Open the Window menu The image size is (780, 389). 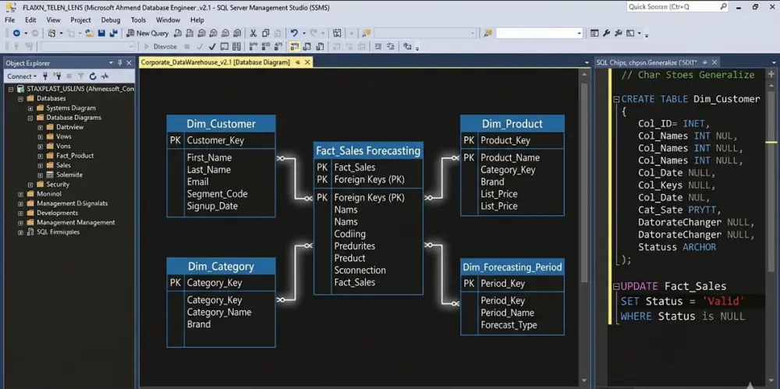pyautogui.click(x=168, y=20)
